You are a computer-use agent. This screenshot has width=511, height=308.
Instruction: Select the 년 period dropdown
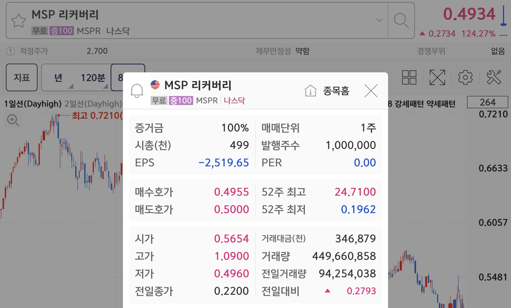58,77
